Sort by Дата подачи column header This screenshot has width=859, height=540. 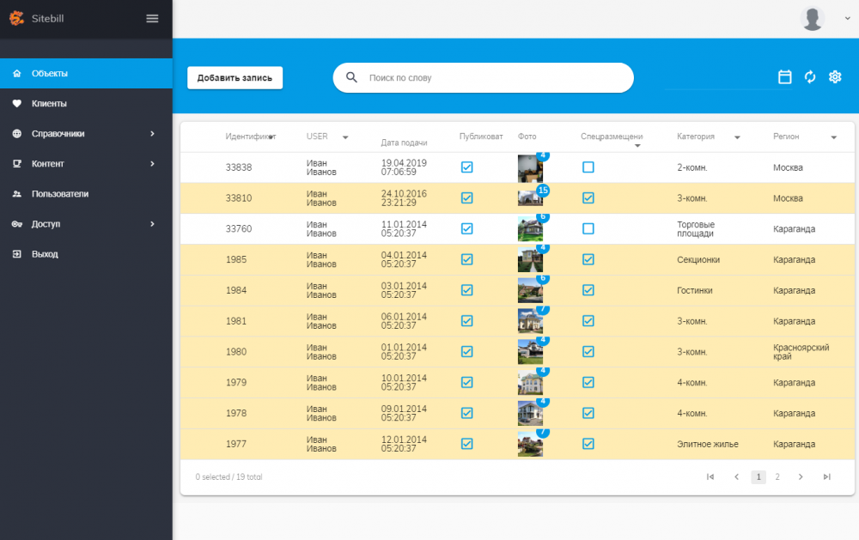tap(405, 143)
